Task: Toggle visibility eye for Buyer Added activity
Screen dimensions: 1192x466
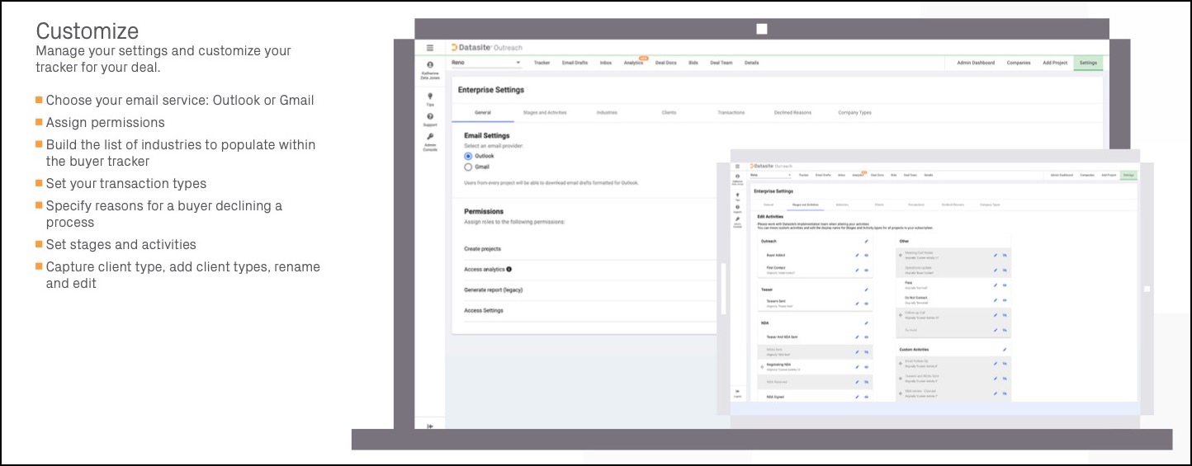Action: click(x=866, y=256)
